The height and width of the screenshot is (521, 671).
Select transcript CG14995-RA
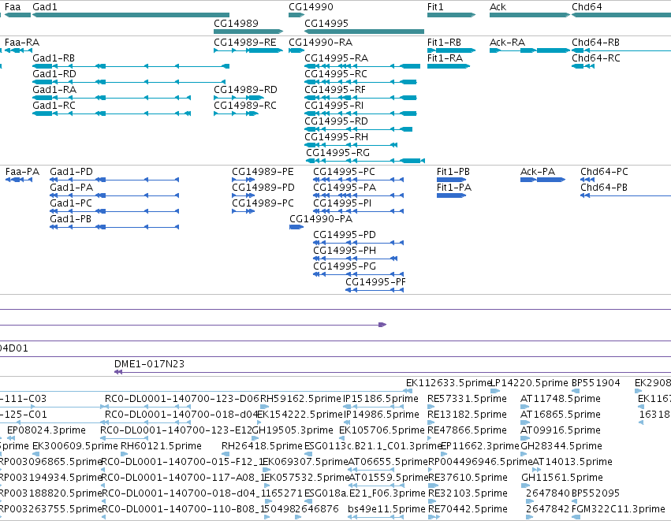point(363,66)
